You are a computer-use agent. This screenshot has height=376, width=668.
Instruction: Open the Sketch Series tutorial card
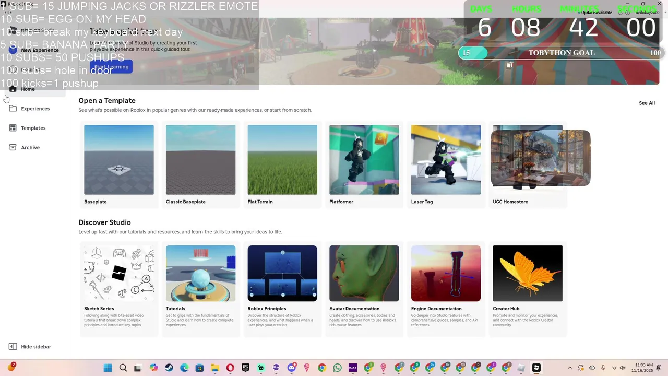(x=119, y=289)
